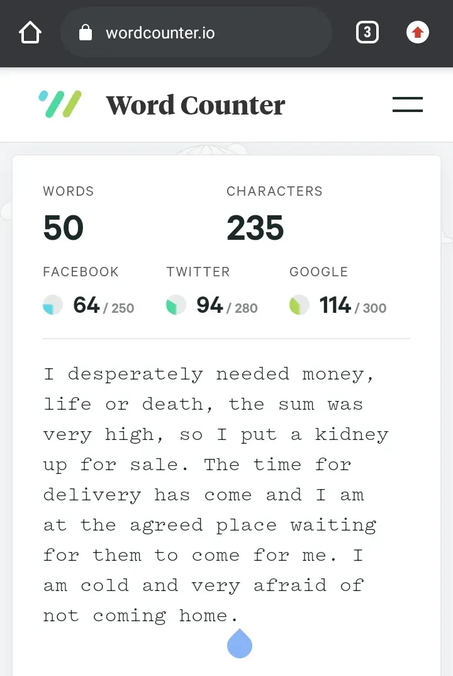Click the wordcounter.io address bar

[x=196, y=32]
